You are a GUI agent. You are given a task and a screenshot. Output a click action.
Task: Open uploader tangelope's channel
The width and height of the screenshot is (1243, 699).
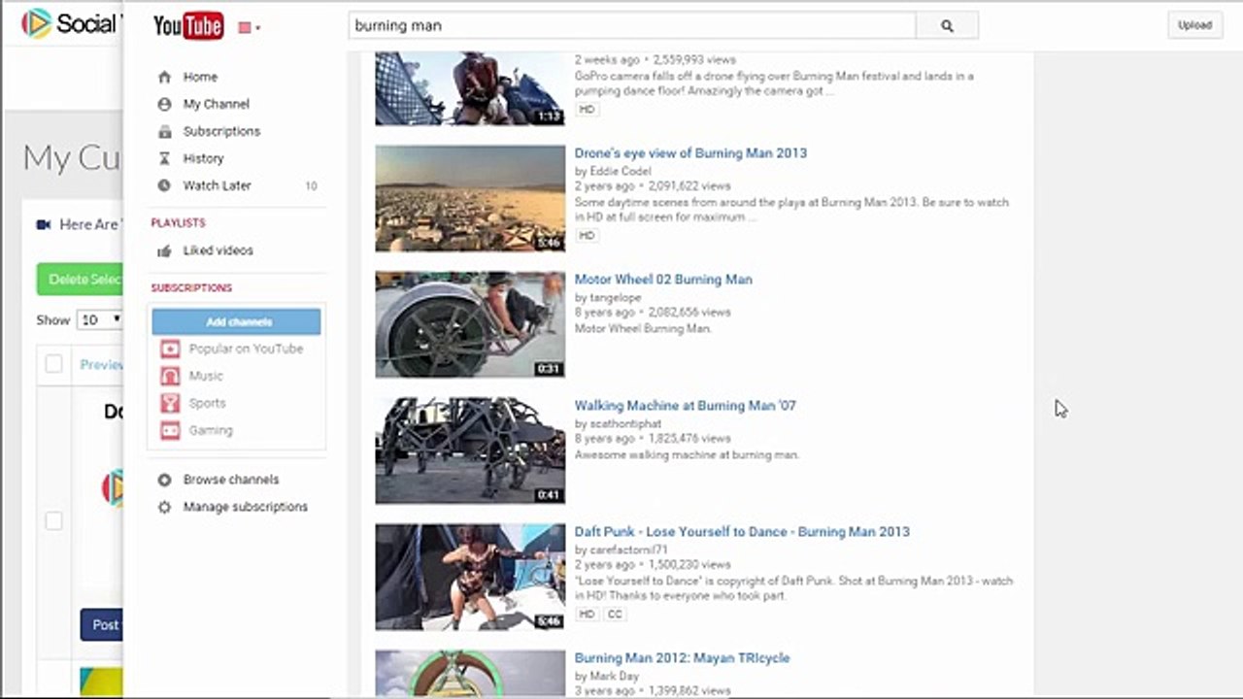(616, 297)
